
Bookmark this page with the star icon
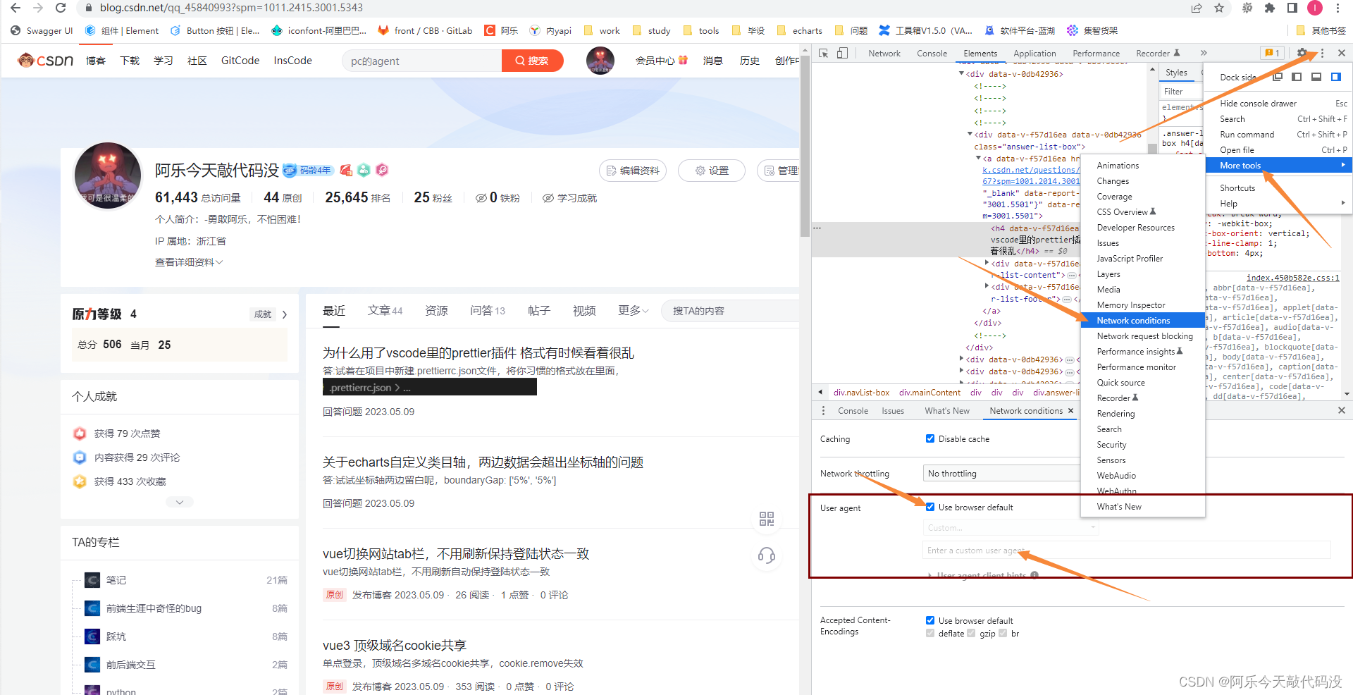pos(1218,8)
